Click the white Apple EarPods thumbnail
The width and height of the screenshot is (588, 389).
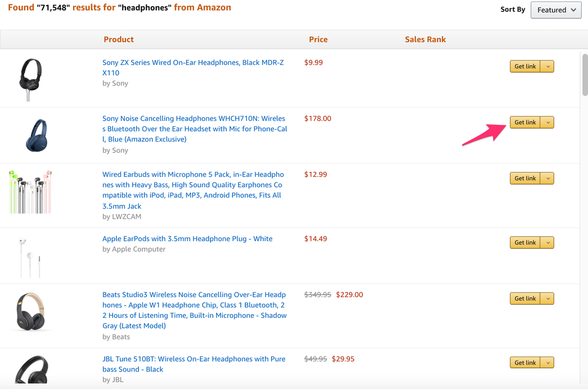30,257
